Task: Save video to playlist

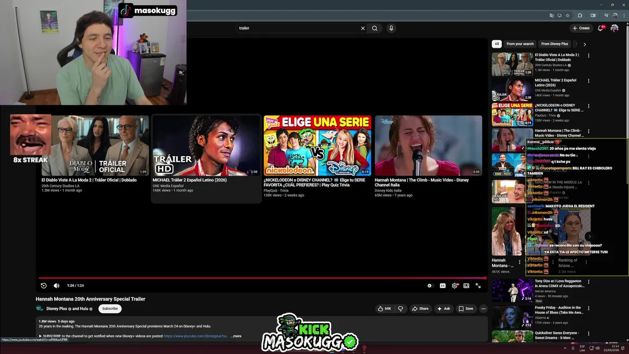Action: (x=466, y=309)
